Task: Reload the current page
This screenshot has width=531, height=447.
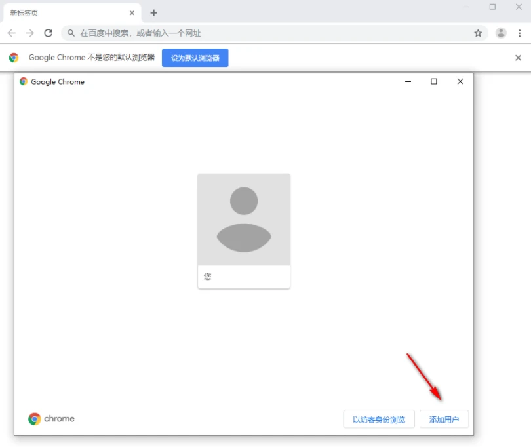Action: tap(49, 33)
